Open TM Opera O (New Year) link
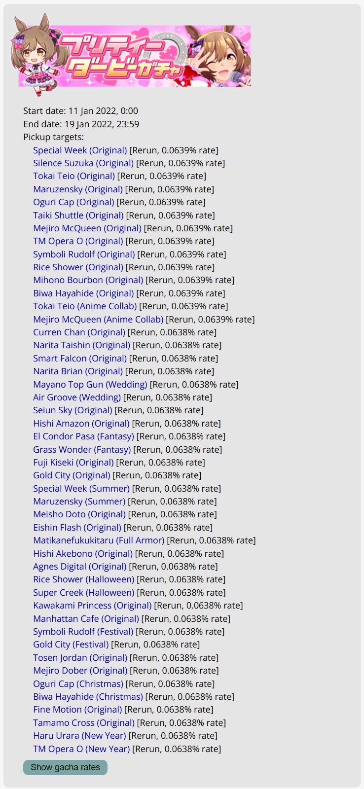 tap(81, 749)
